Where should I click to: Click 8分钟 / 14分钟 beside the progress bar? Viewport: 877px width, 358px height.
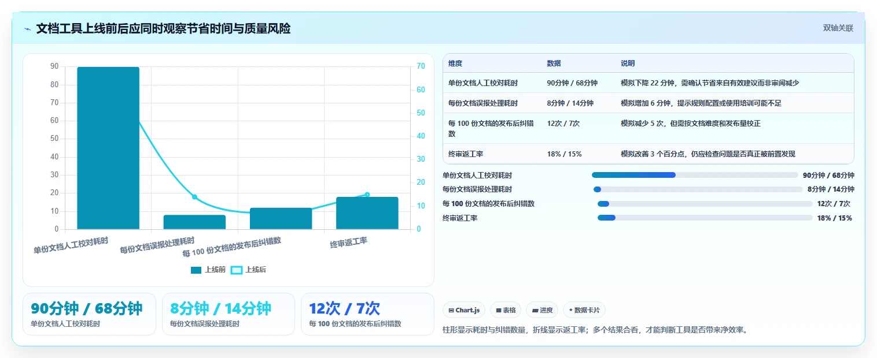831,189
